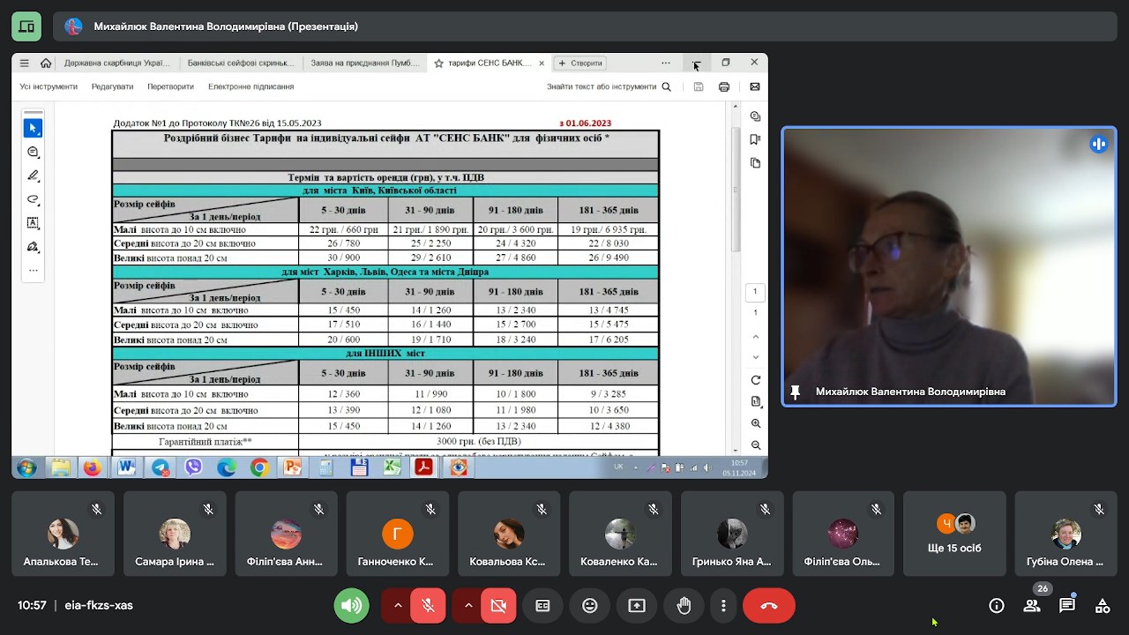Open the Acrobat title bar overflow dots
The width and height of the screenshot is (1129, 635).
(x=666, y=63)
